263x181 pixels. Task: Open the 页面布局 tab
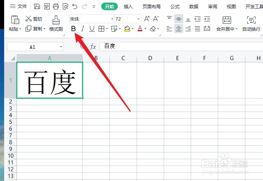152,6
